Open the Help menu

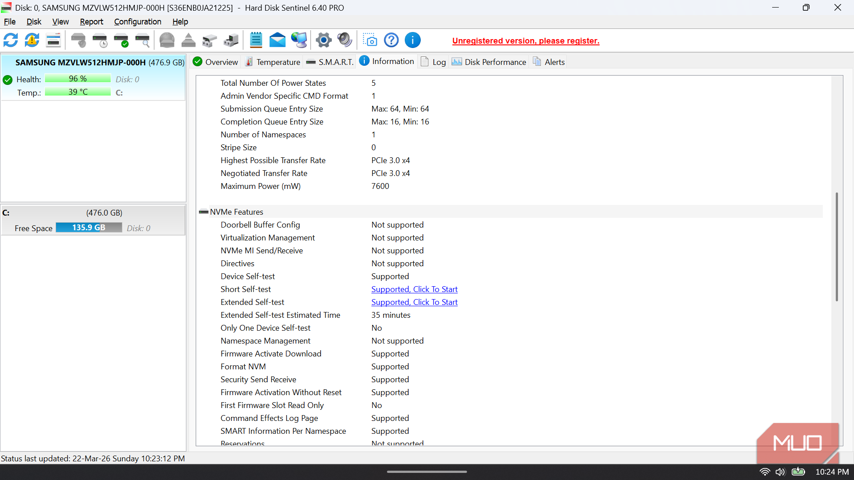[x=180, y=22]
